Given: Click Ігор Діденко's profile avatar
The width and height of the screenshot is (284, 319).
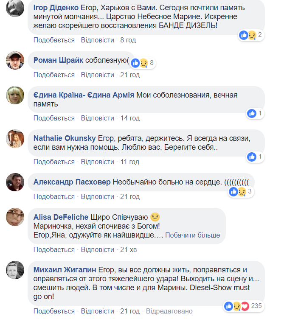Looking at the screenshot, I should click(x=15, y=8).
